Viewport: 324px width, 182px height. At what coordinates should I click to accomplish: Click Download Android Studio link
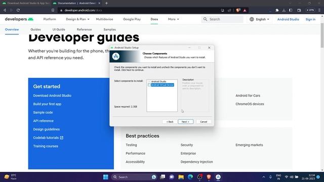click(52, 96)
